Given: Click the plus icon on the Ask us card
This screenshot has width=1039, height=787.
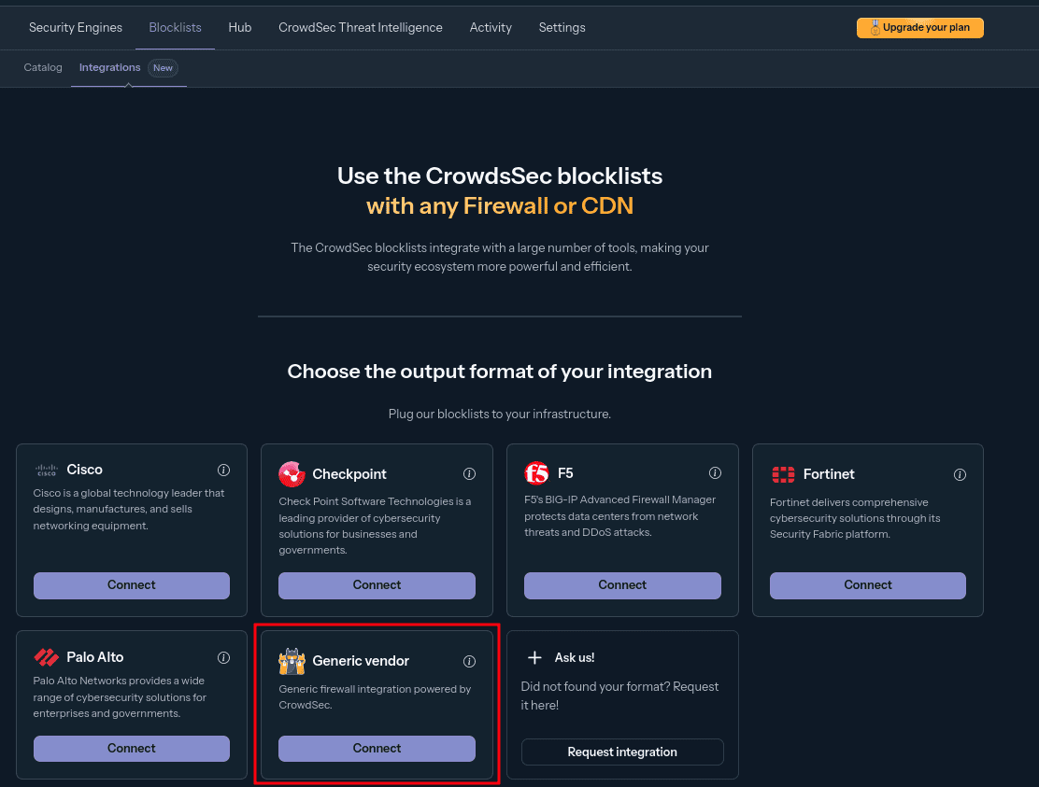Looking at the screenshot, I should coord(536,657).
